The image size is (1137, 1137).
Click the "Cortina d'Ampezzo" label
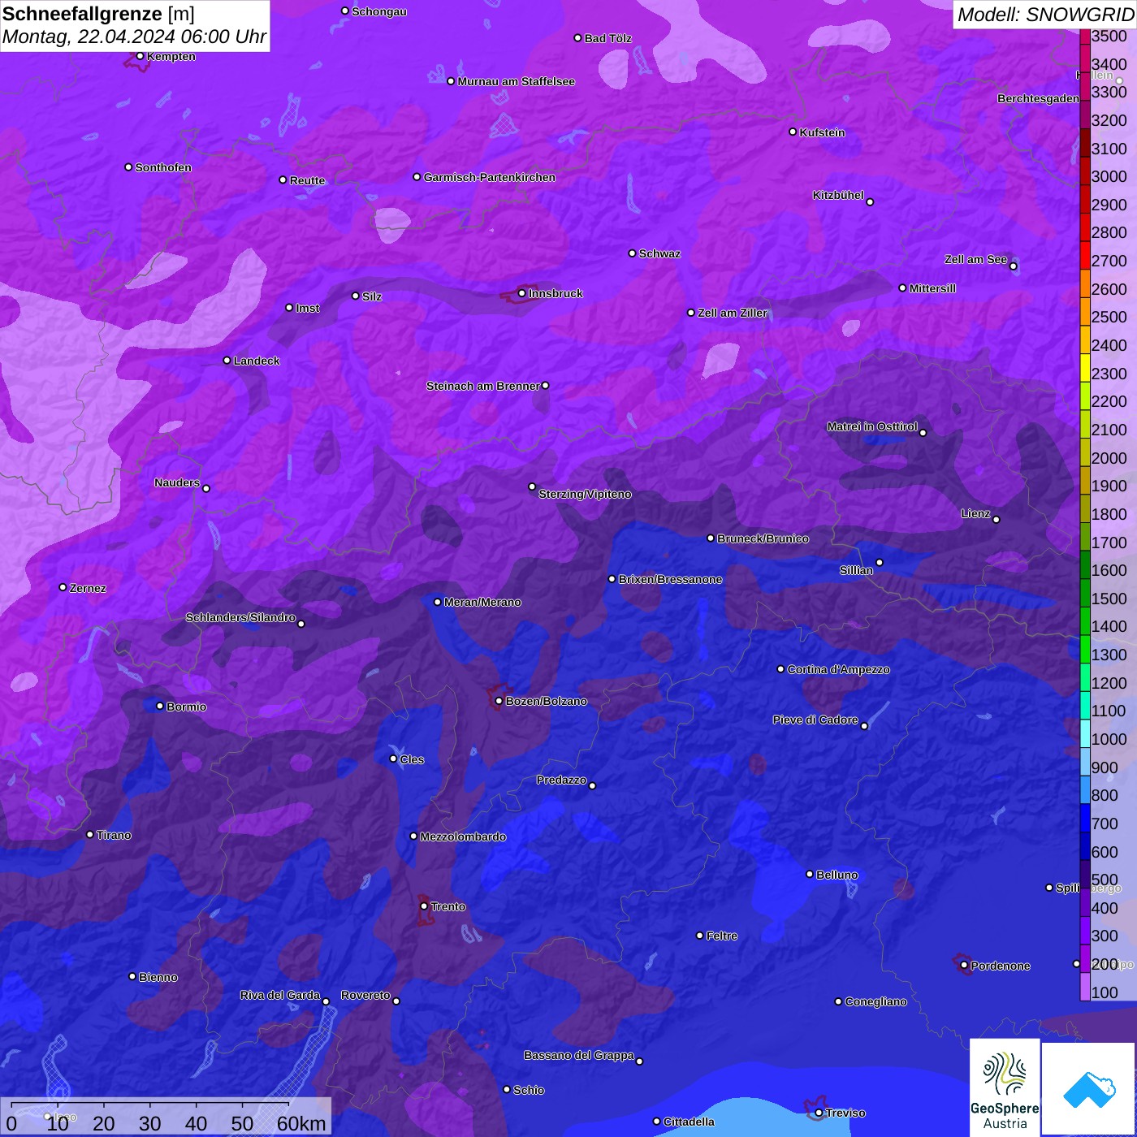838,669
